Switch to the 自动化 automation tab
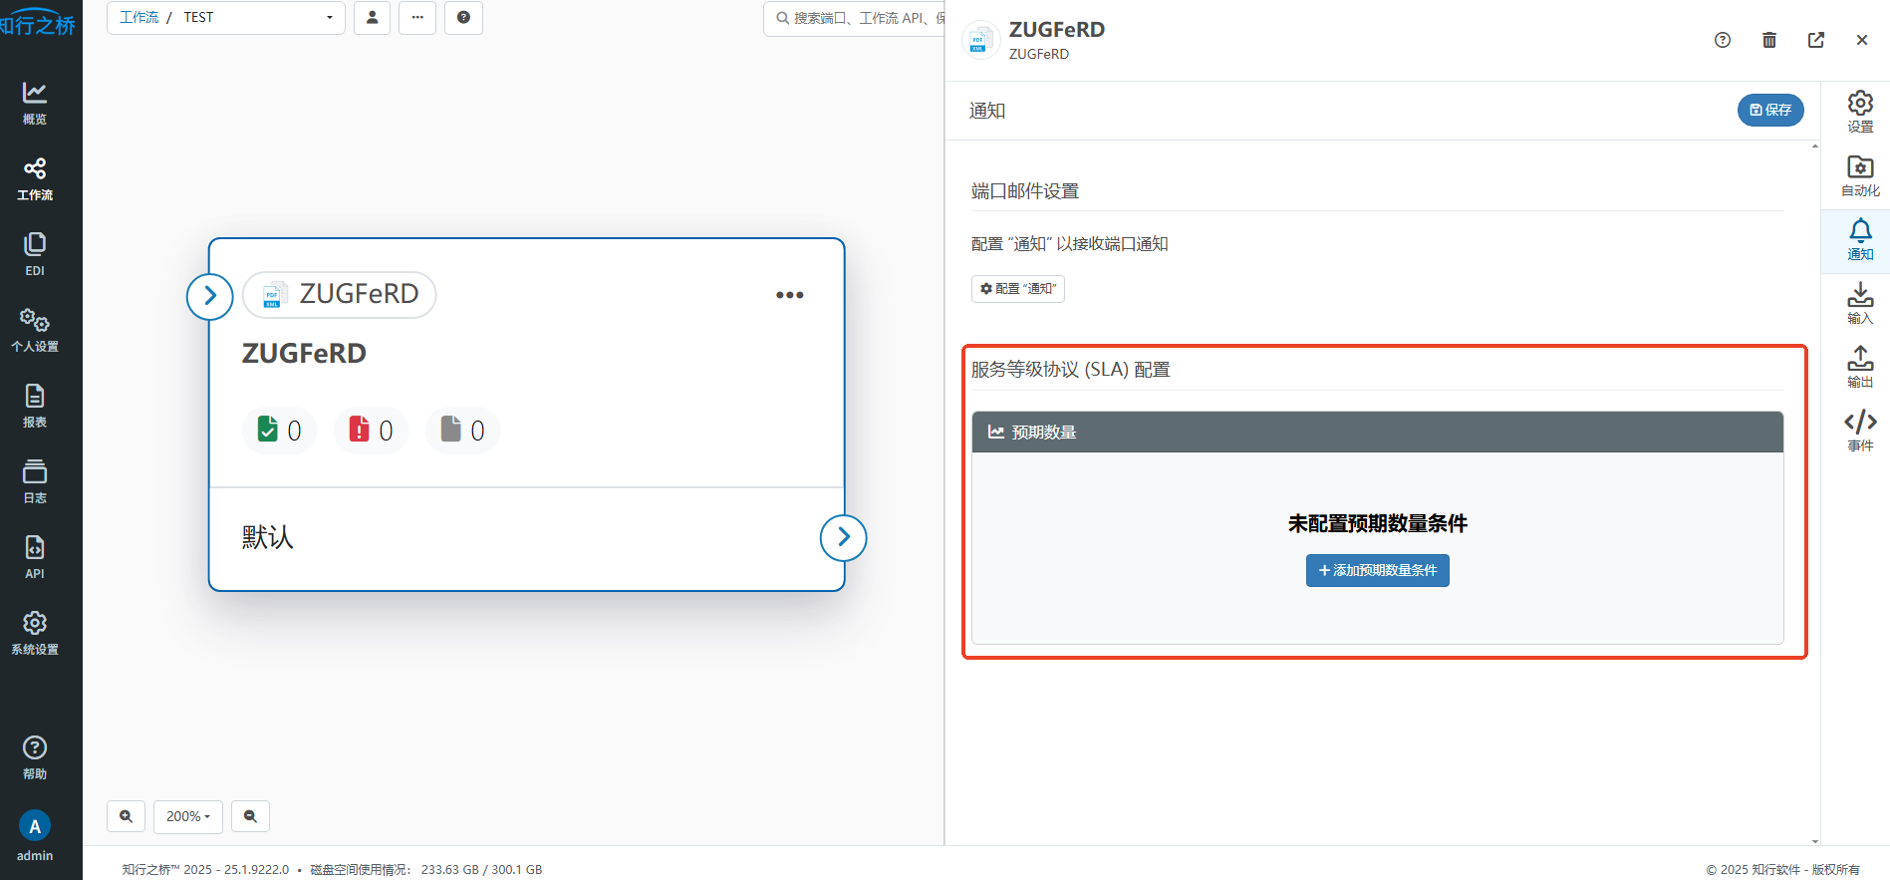 click(1859, 176)
